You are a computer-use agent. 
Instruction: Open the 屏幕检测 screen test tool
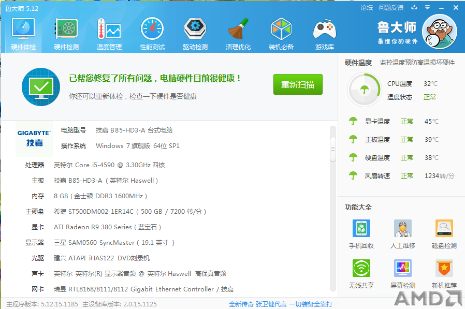pos(403,274)
